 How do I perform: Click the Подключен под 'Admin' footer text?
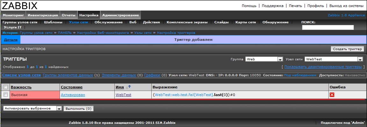(x=343, y=123)
